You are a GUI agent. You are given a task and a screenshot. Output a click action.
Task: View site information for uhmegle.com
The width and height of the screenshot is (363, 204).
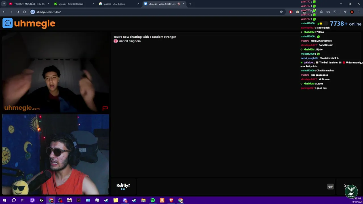click(33, 12)
